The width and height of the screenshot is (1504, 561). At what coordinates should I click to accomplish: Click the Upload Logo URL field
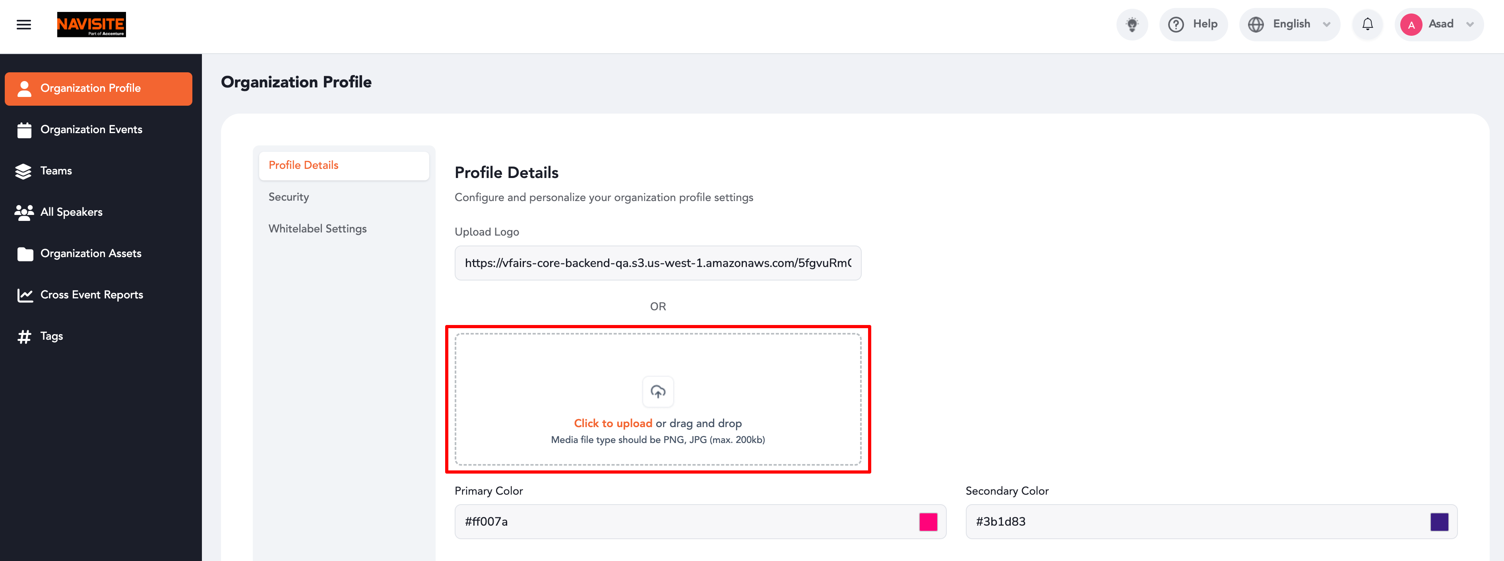[658, 263]
